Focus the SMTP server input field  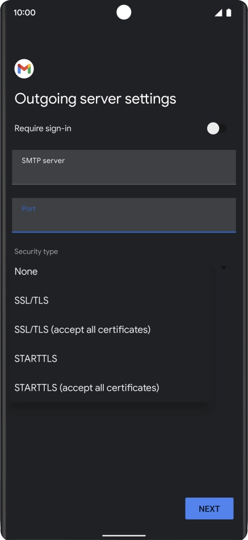[124, 167]
